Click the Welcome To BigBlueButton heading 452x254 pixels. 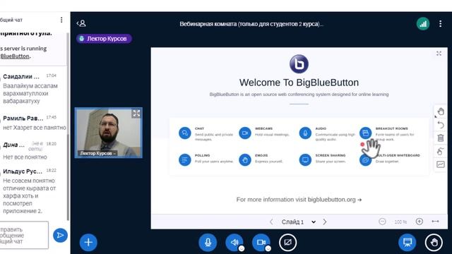click(299, 83)
